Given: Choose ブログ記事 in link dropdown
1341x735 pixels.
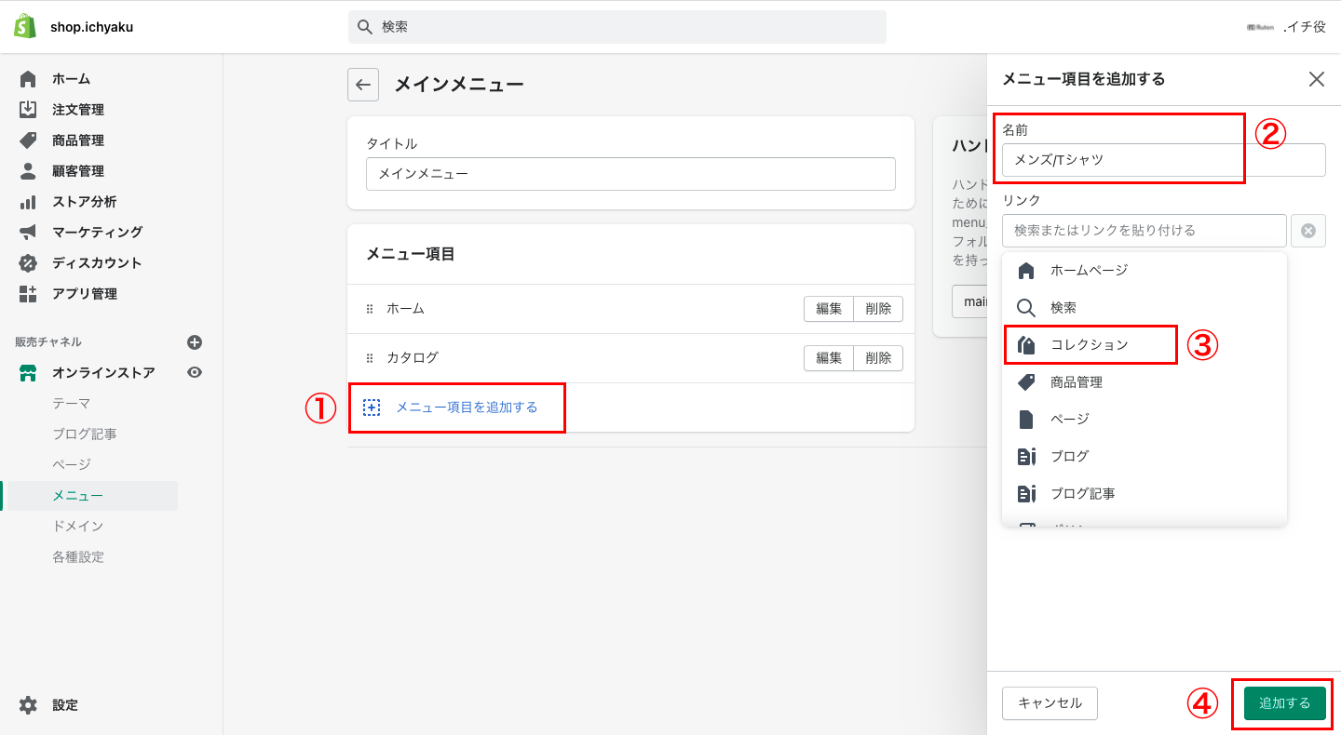Looking at the screenshot, I should click(x=1145, y=493).
